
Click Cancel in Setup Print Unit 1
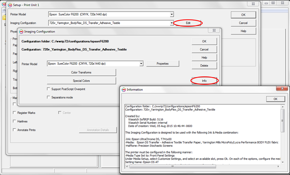(x=243, y=23)
